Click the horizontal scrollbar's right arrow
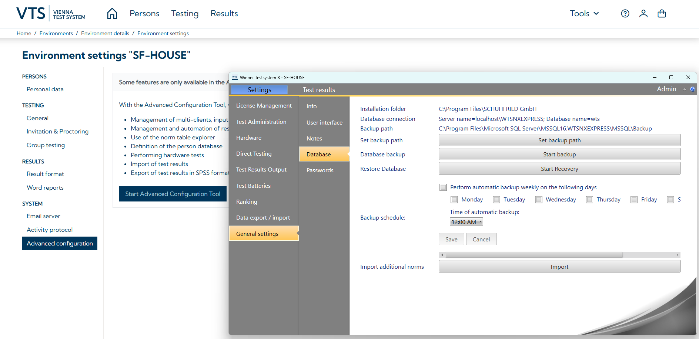 [678, 255]
